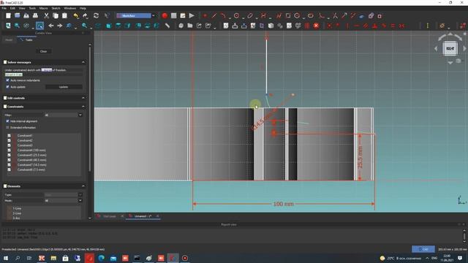
Task: Open Microsoft Edge from the taskbar
Action: point(101,258)
